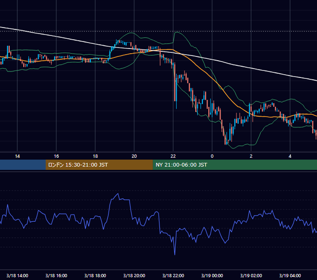The image size is (317, 280).
Task: Click the '16' hour axis label
Action: point(56,156)
